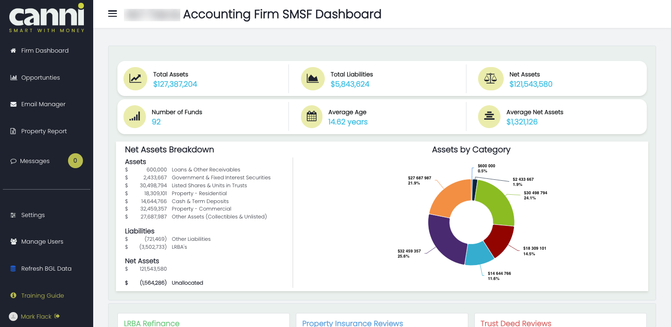This screenshot has width=671, height=327.
Task: Click the Average Age calendar icon
Action: (312, 116)
